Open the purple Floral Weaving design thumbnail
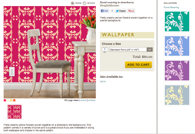This screenshot has width=195, height=134. 177,70
